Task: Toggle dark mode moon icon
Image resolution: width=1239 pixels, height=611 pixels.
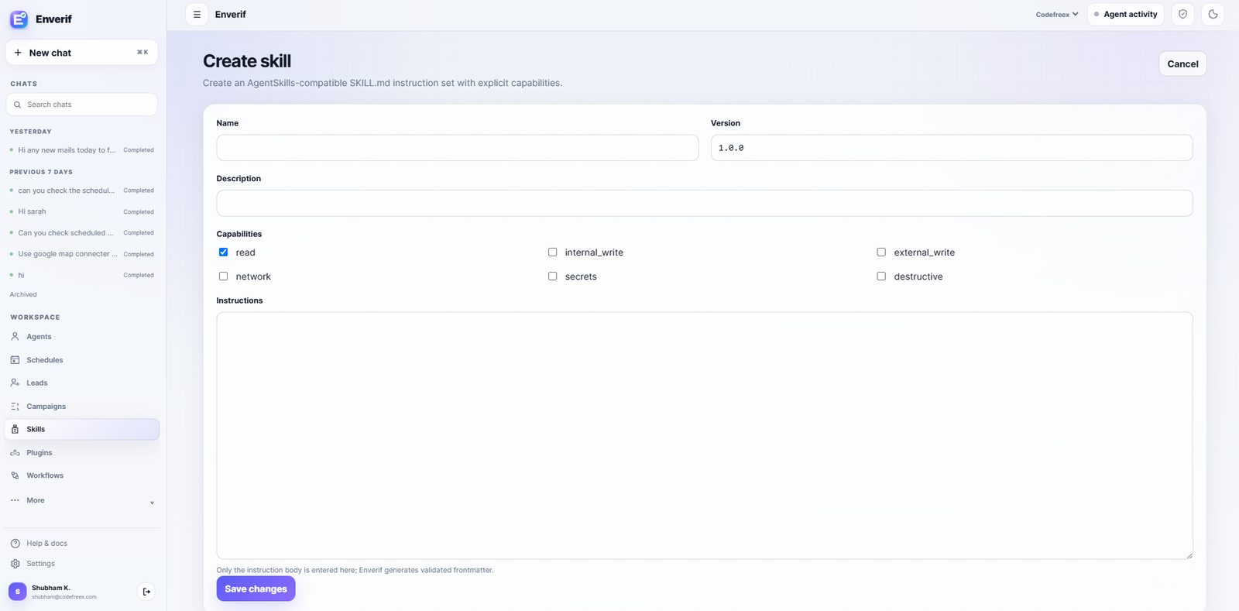Action: pyautogui.click(x=1213, y=15)
